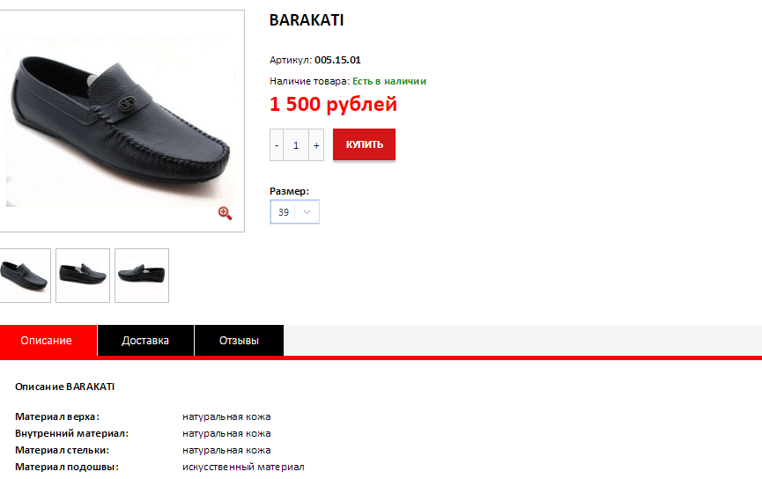
Task: Click the Размер label above dropdown
Action: point(289,191)
